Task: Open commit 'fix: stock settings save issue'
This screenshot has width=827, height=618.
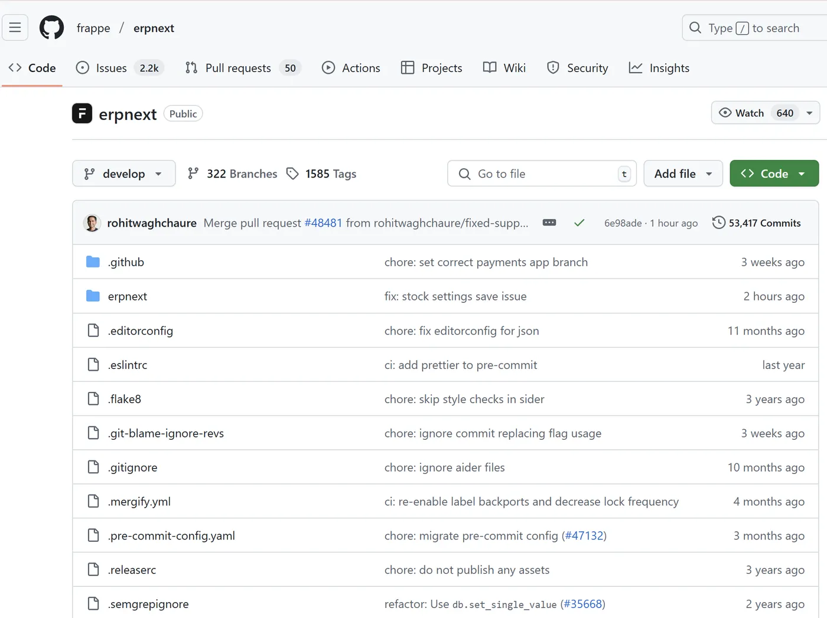Action: [x=455, y=296]
